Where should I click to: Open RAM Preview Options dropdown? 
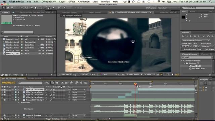pos(196,40)
